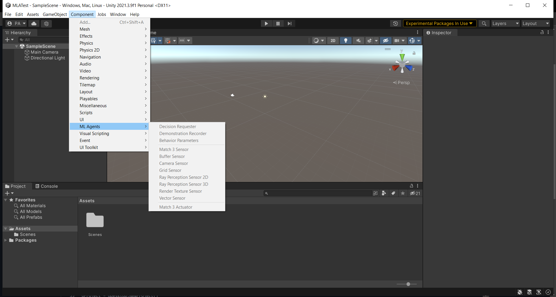Open the global search magnifier icon

pyautogui.click(x=484, y=23)
